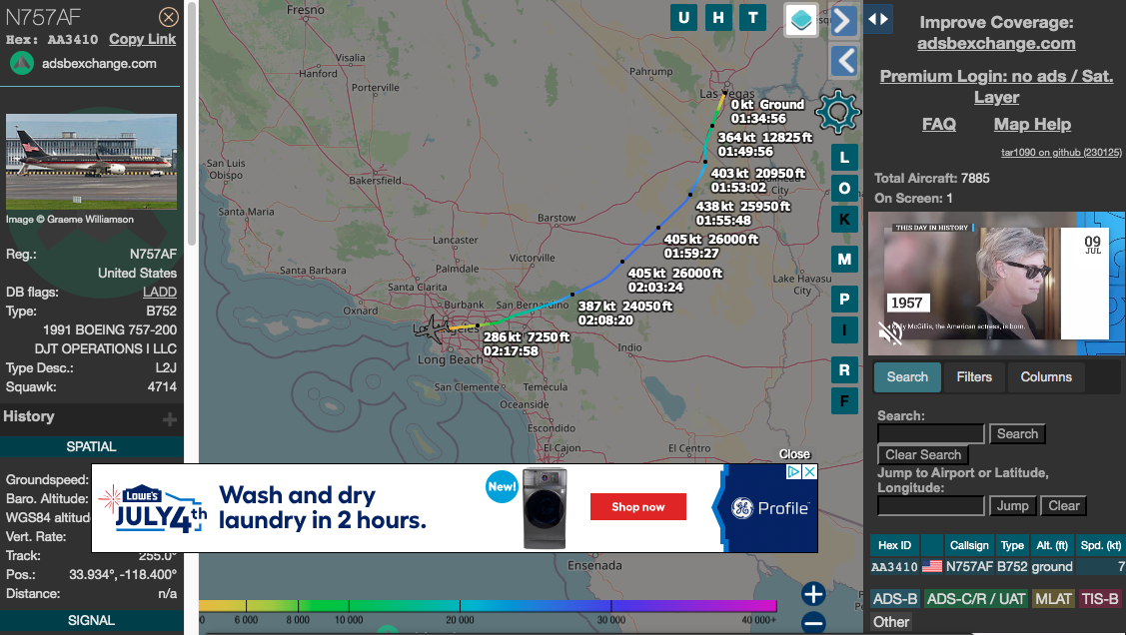Toggle the R map option
This screenshot has width=1126, height=635.
(844, 370)
